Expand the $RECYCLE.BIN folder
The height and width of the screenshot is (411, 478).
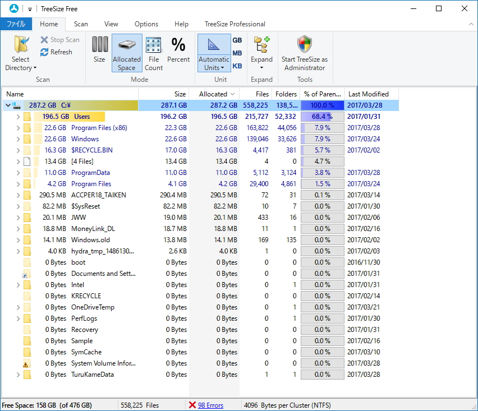coord(19,150)
